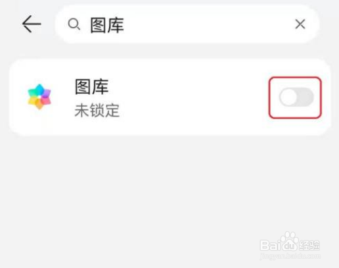Select the 图库 title in the result row
This screenshot has width=339, height=268.
[91, 87]
